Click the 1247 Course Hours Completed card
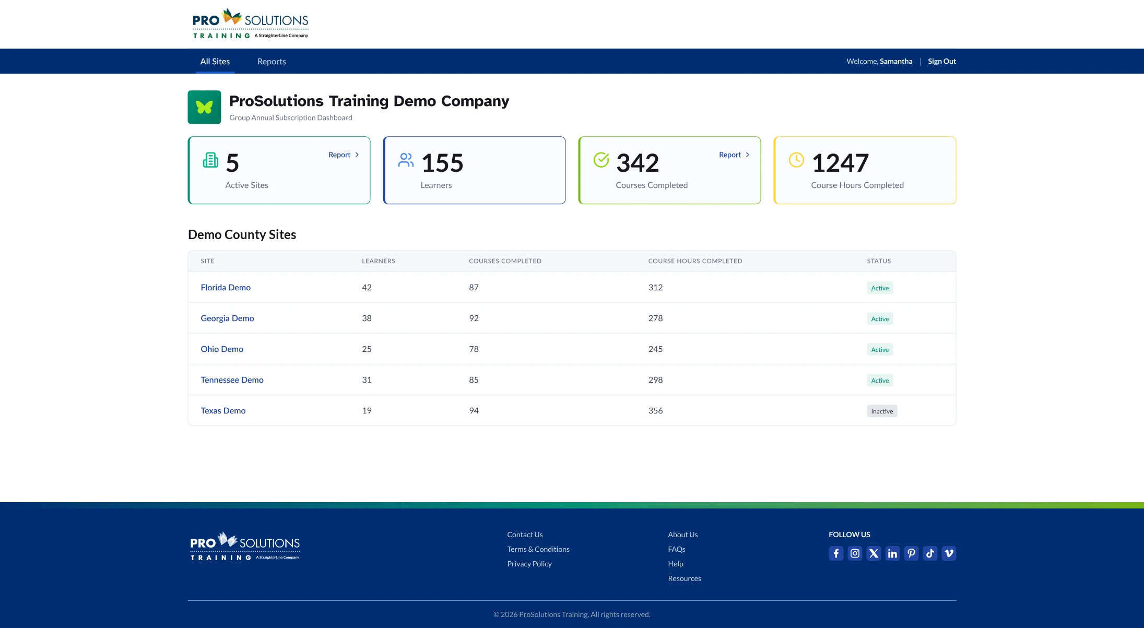Screen dimensions: 1144x628 [x=865, y=170]
